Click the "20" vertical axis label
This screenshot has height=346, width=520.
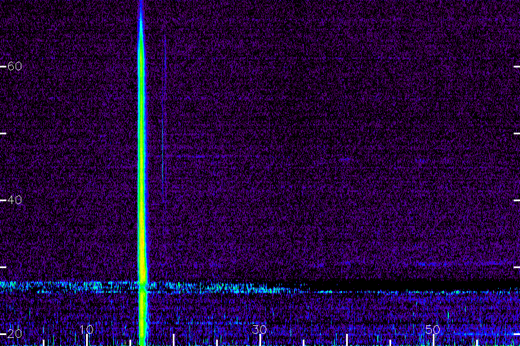(x=14, y=334)
